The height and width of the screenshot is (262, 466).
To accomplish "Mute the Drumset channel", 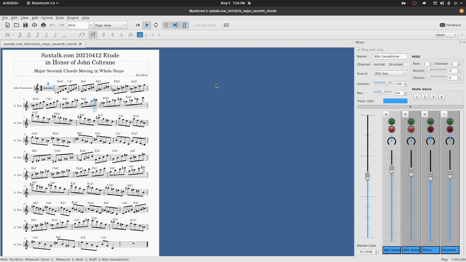I will point(450,129).
